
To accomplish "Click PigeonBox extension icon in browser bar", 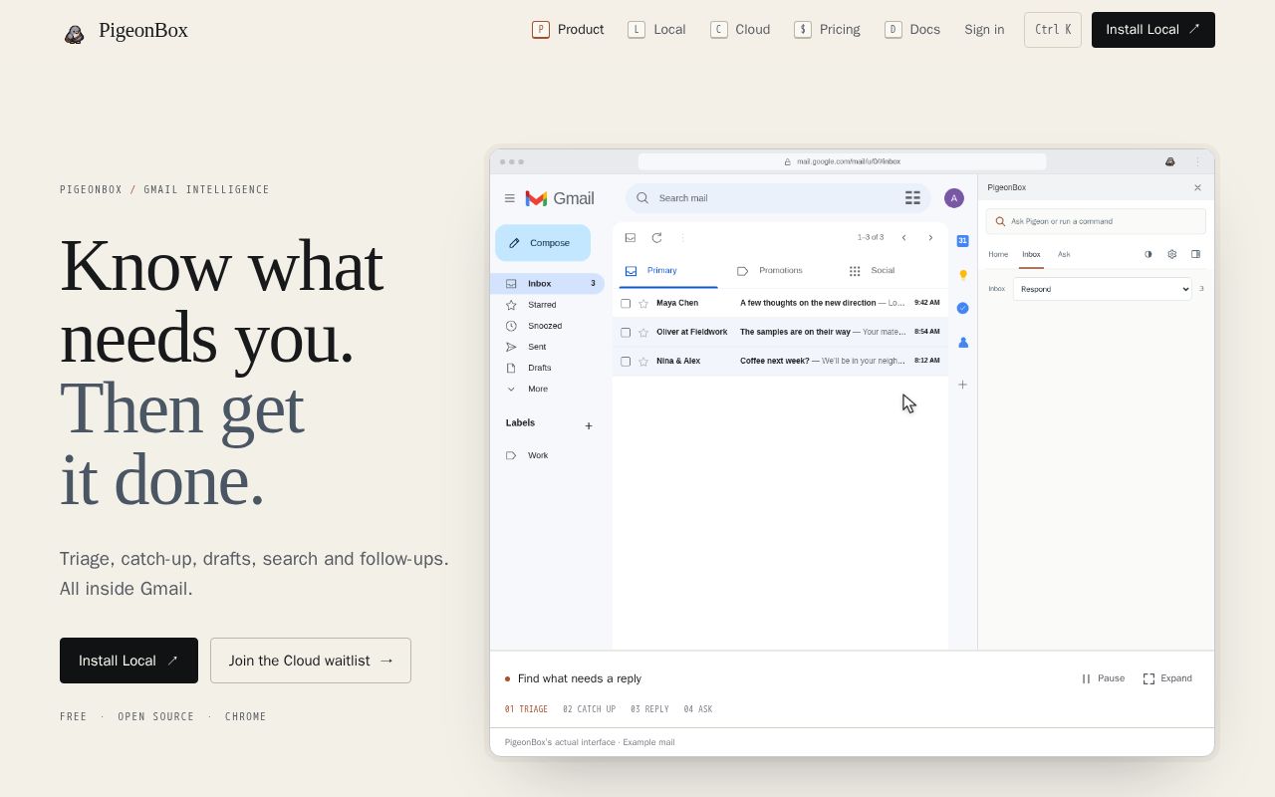I will click(1169, 161).
